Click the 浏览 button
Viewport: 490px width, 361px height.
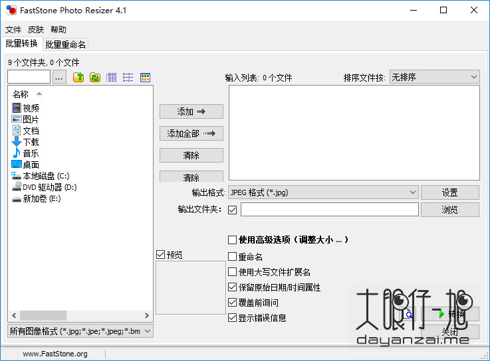449,210
